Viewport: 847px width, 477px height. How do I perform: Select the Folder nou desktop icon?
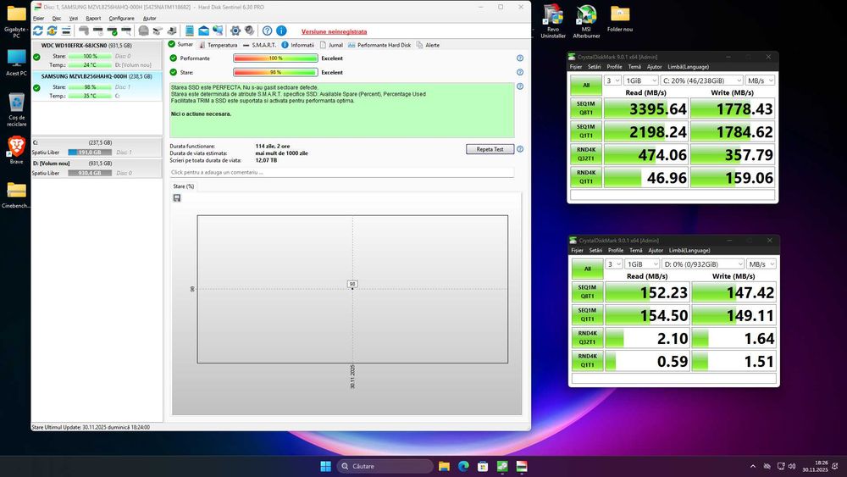620,19
